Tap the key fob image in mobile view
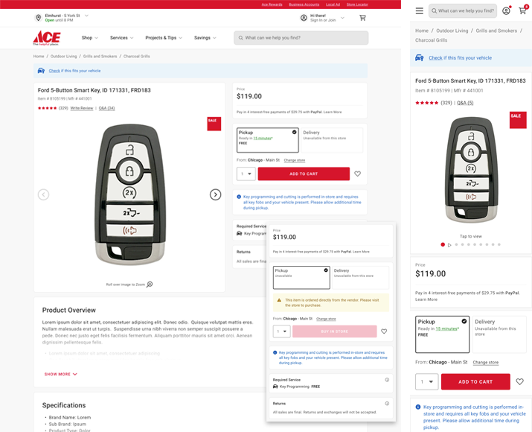Image resolution: width=532 pixels, height=432 pixels. click(470, 170)
